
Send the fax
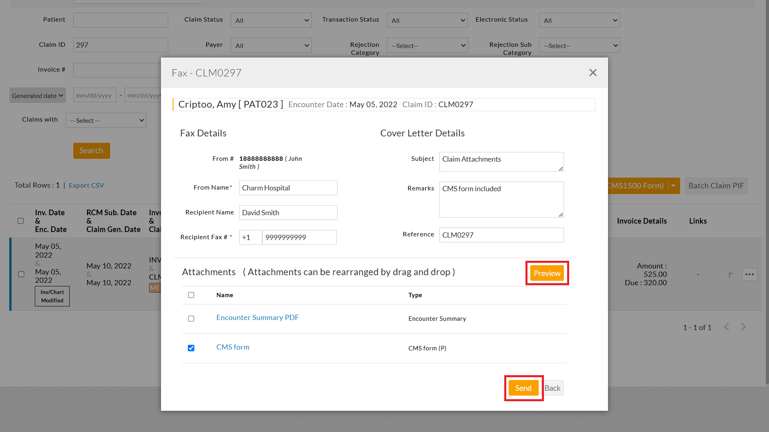click(x=523, y=388)
